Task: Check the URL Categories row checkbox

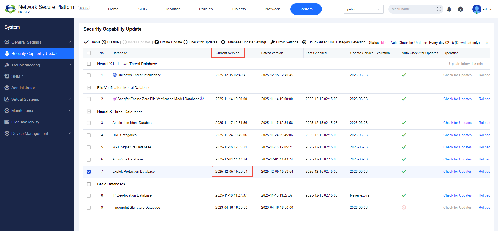Action: tap(89, 135)
